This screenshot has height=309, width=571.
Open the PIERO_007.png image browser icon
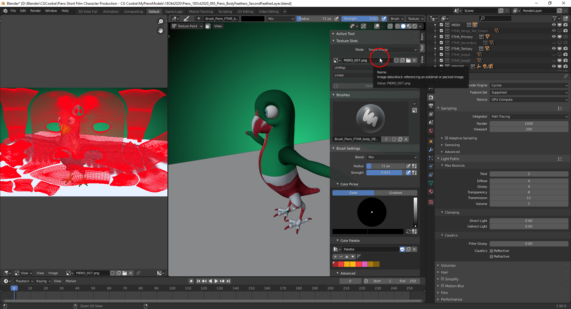(336, 60)
